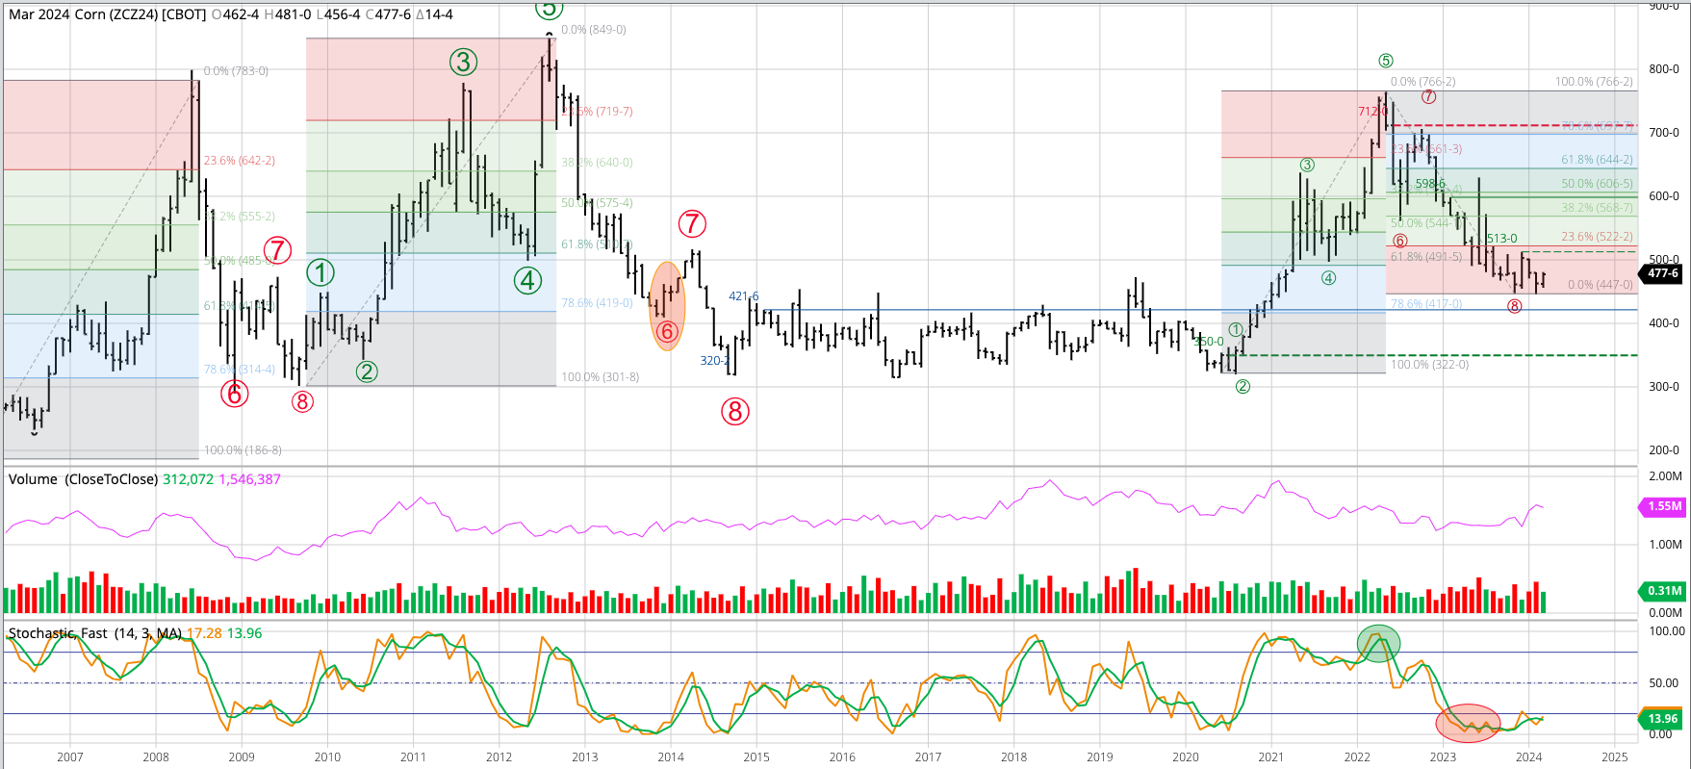Select the blue 421-6 price annotation

tap(743, 296)
